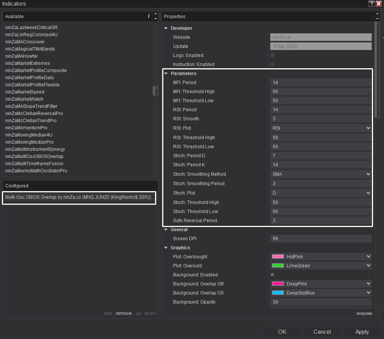Click the up link under Configured

click(138, 313)
